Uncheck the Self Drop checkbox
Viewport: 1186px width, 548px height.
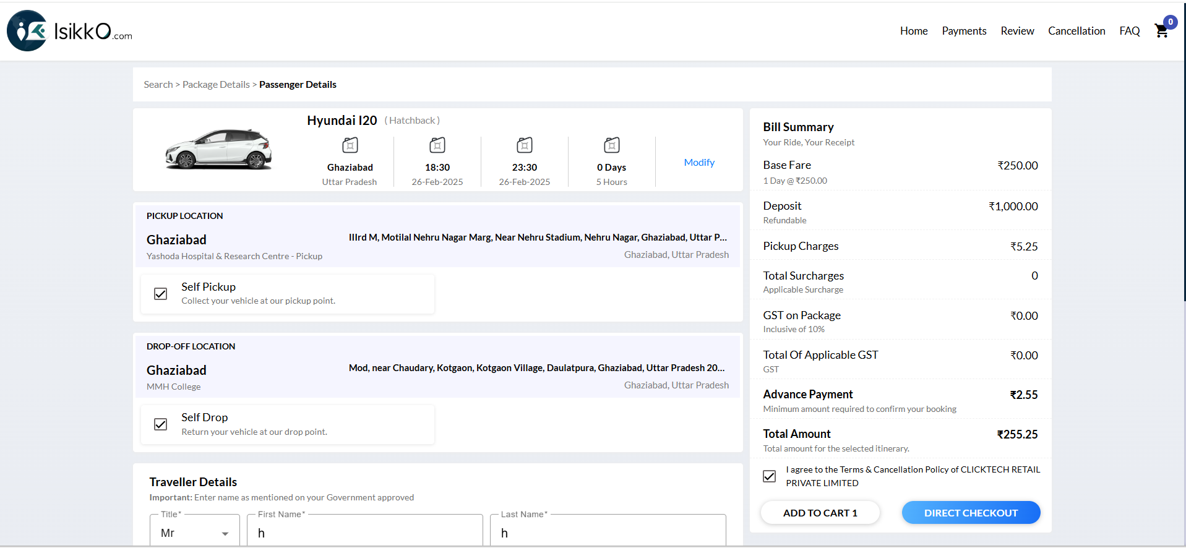(x=161, y=424)
